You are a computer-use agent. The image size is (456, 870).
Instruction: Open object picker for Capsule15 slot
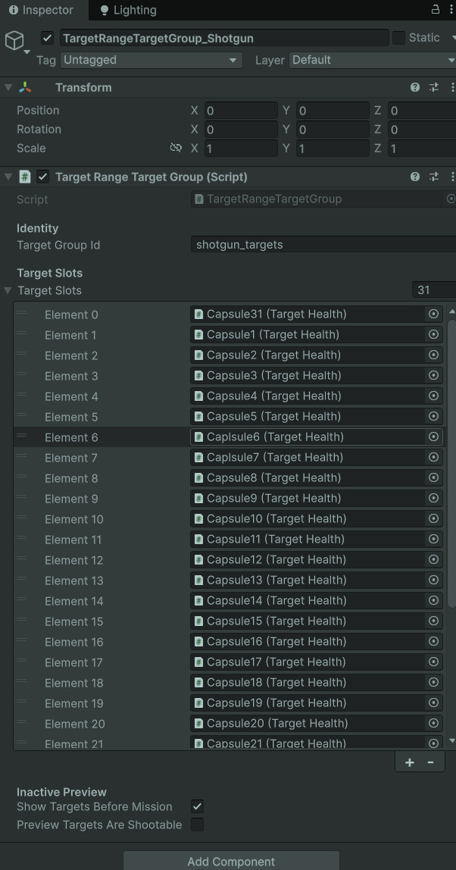point(434,621)
